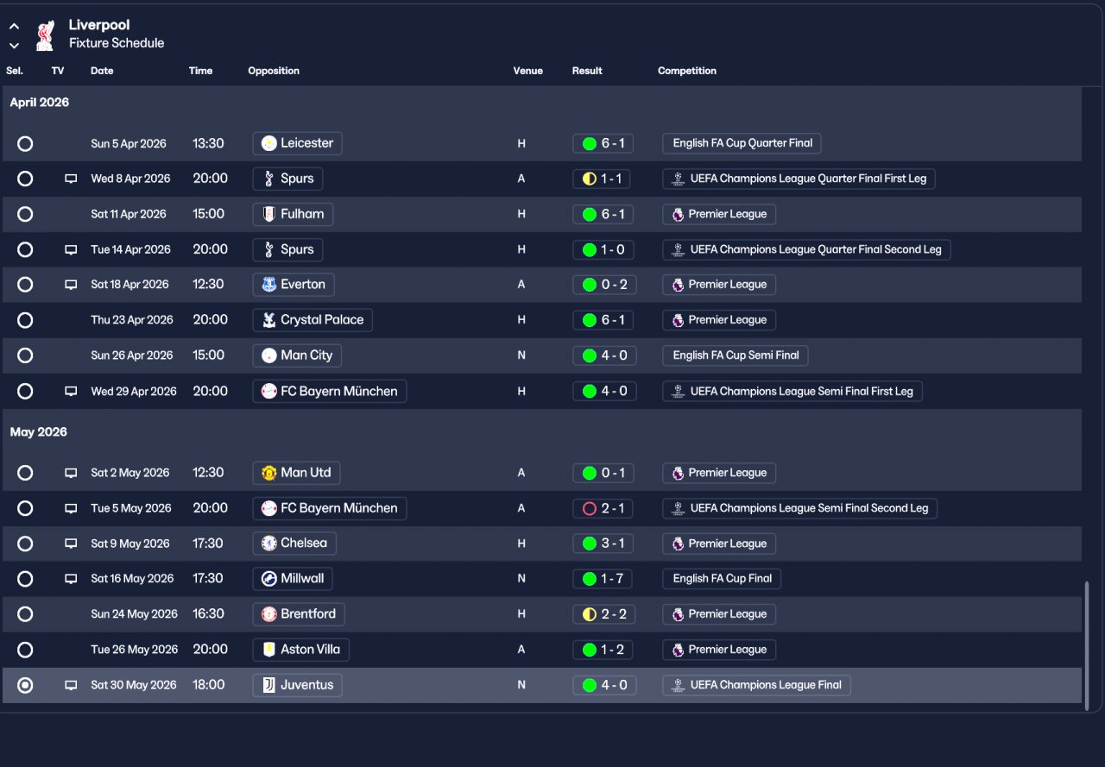The width and height of the screenshot is (1105, 767).
Task: Click the TV icon for Wed 29 Apr Bayern match
Action: coord(71,391)
